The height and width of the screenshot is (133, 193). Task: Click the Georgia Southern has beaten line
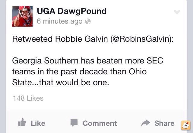(x=88, y=61)
